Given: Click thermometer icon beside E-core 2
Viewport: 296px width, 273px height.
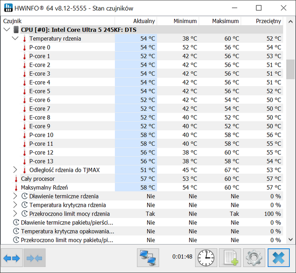Looking at the screenshot, I should tap(24, 65).
